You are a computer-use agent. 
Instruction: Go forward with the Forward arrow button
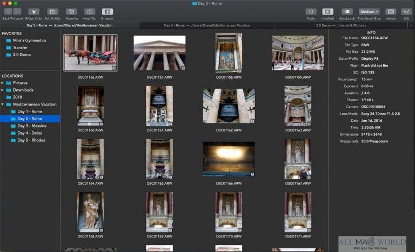(x=17, y=11)
